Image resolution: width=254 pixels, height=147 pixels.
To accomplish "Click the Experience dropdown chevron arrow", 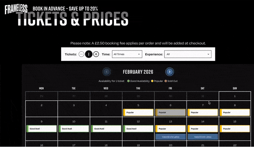I will (208, 54).
